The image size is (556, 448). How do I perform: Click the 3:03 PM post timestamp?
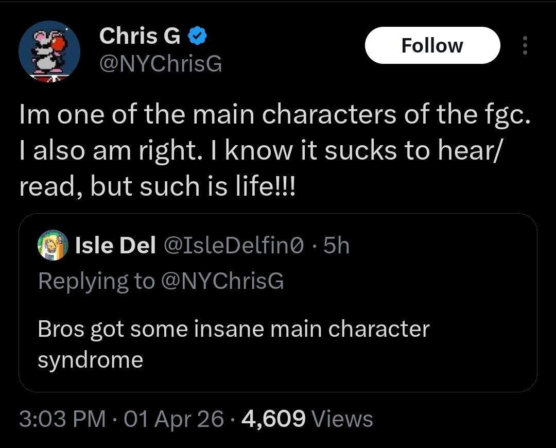click(x=62, y=419)
